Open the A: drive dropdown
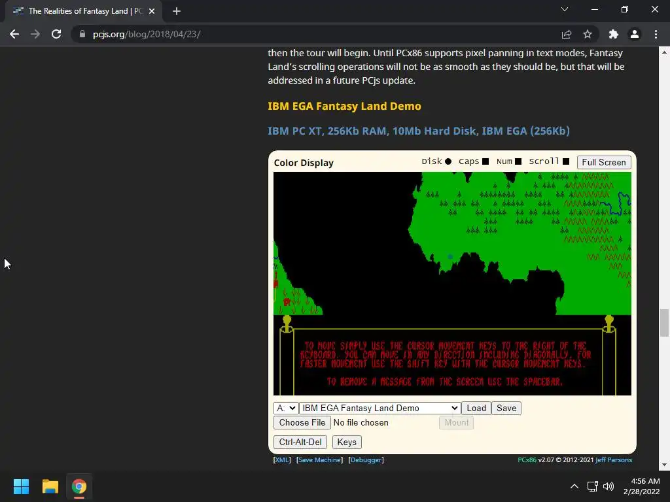Image resolution: width=670 pixels, height=502 pixels. 286,408
